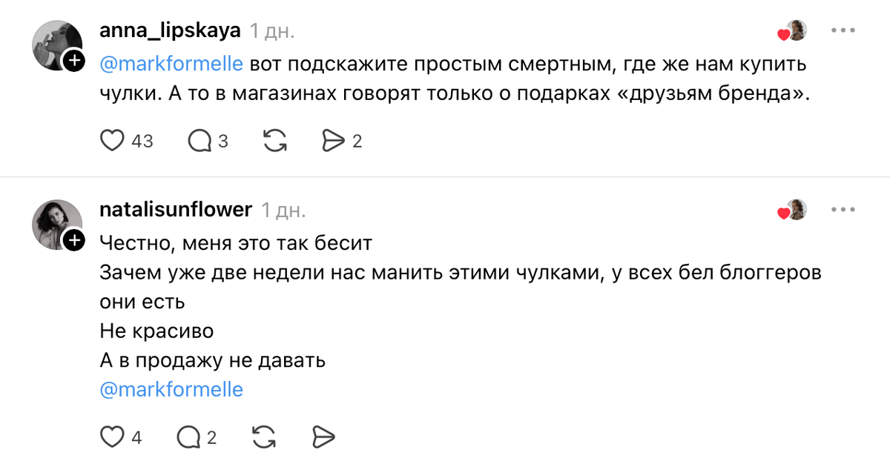Like natalisunflower's post with the heart icon
This screenshot has height=467, width=890.
pos(112,437)
